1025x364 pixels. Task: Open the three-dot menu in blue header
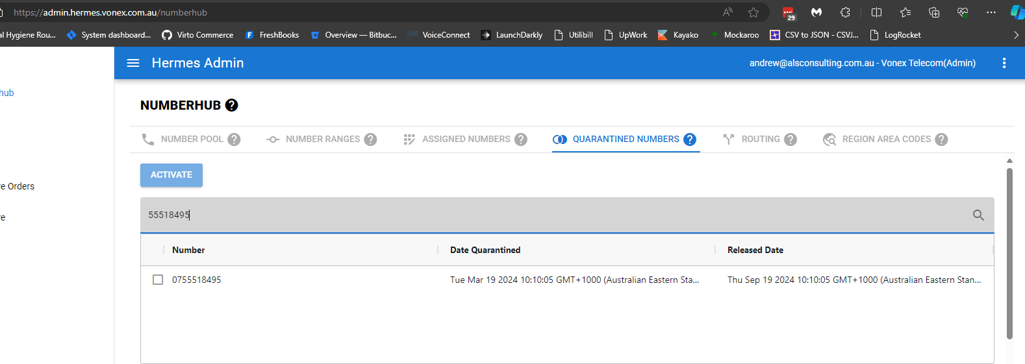(1004, 63)
